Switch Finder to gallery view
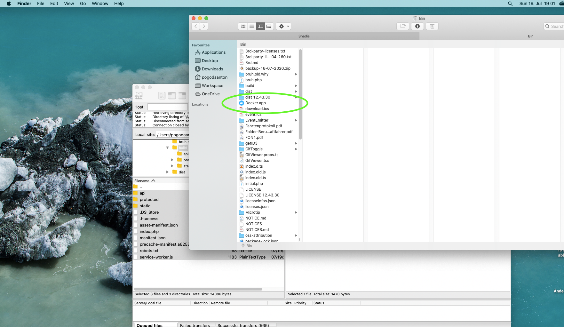 [x=269, y=26]
